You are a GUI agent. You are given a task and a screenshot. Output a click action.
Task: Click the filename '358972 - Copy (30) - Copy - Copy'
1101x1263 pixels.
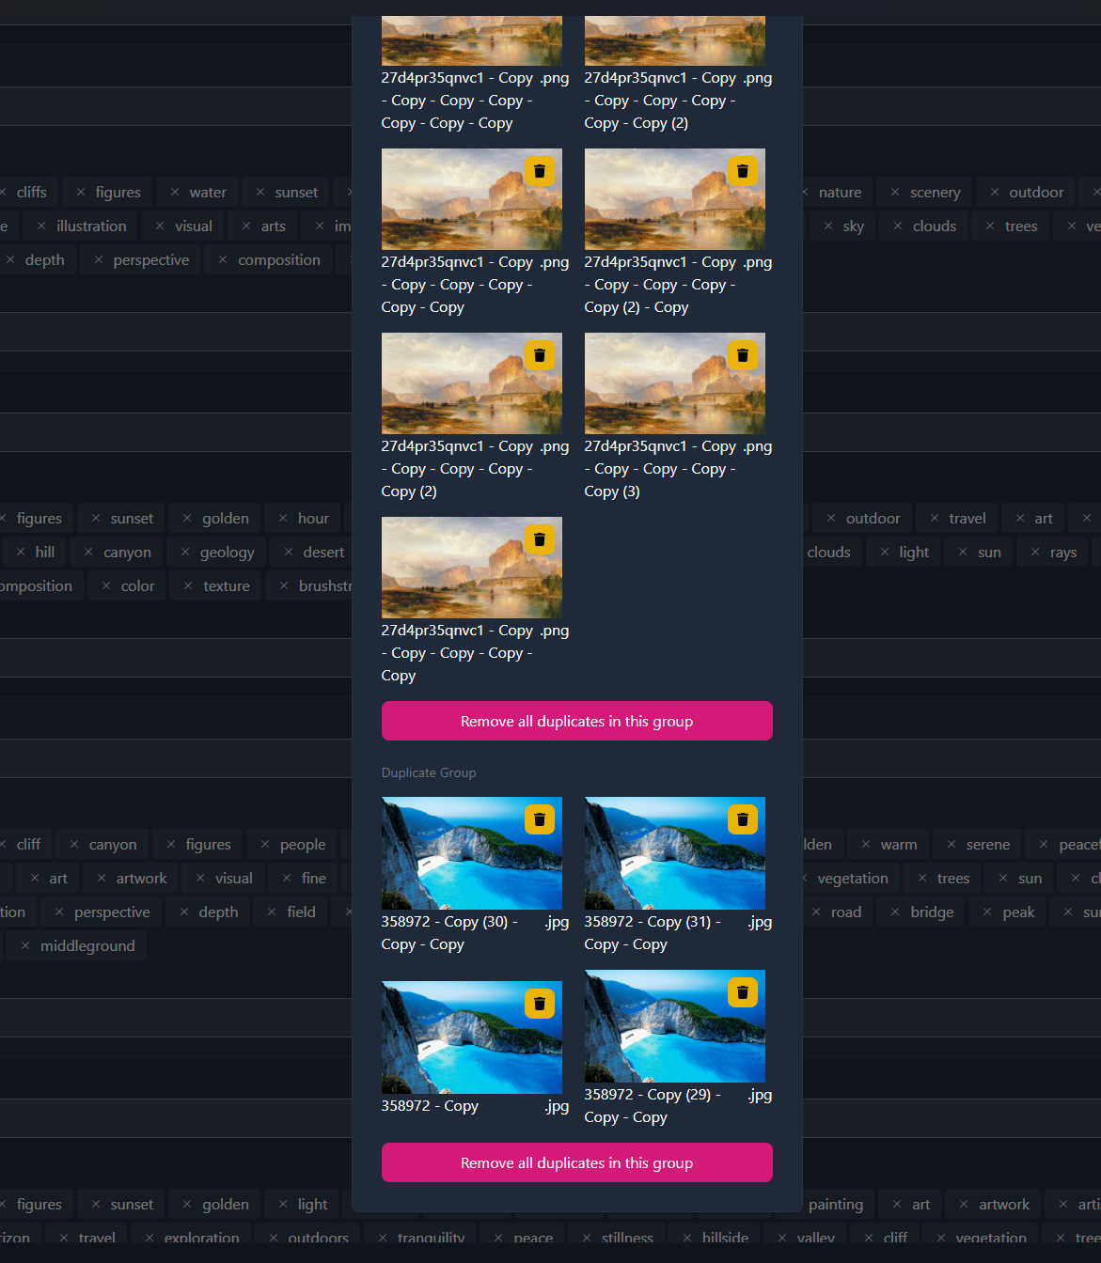point(449,933)
